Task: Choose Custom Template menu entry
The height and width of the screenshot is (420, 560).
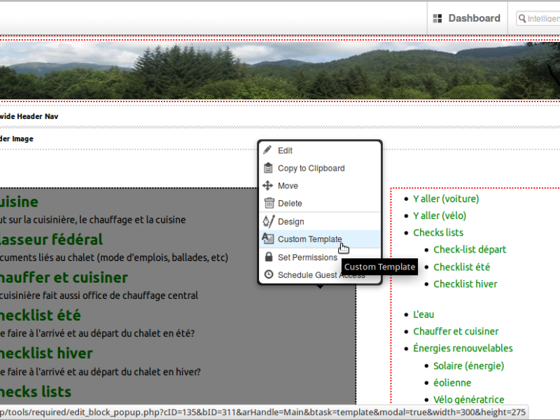Action: coord(320,239)
